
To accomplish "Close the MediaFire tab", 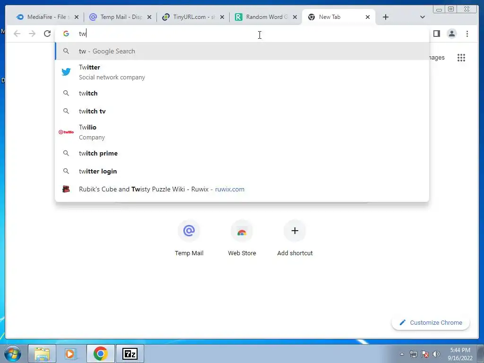I will pyautogui.click(x=77, y=17).
